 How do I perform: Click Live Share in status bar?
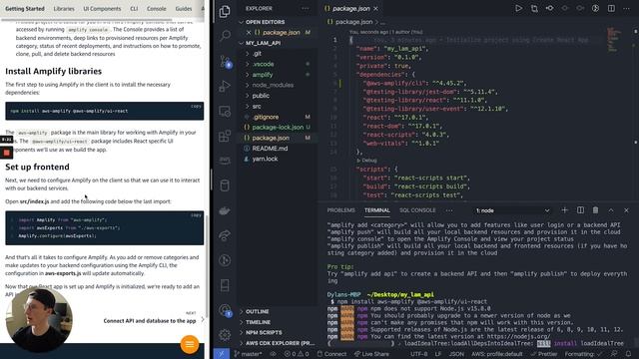[371, 354]
